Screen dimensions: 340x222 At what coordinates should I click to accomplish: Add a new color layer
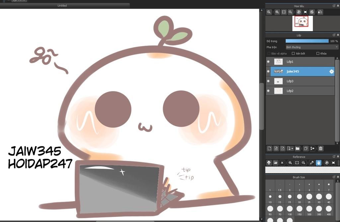(x=269, y=149)
